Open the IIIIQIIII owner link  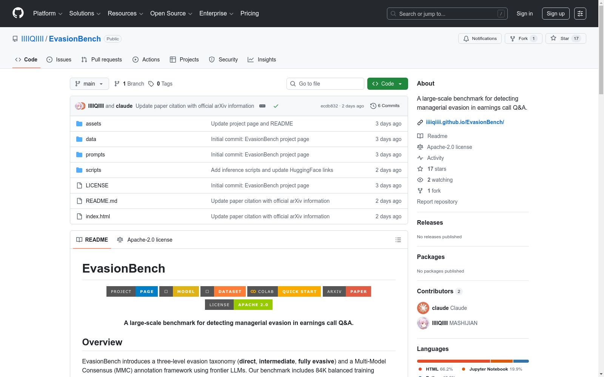tap(32, 39)
